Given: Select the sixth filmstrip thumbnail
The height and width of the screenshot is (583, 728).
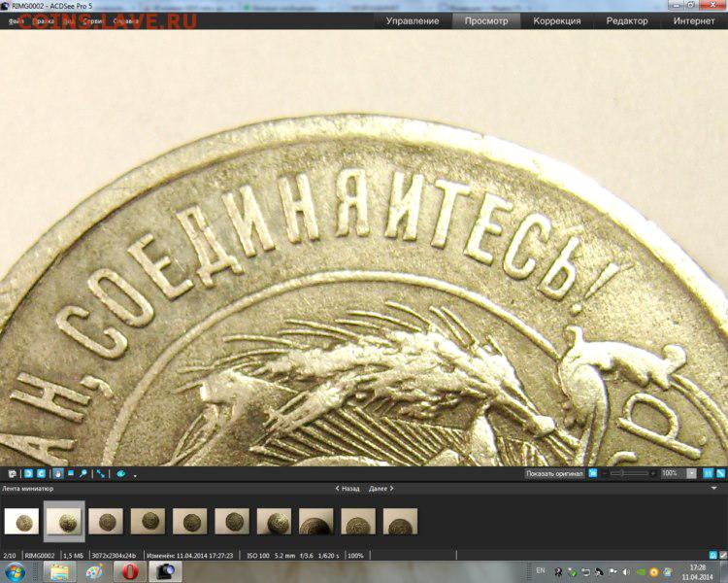Looking at the screenshot, I should 232,521.
